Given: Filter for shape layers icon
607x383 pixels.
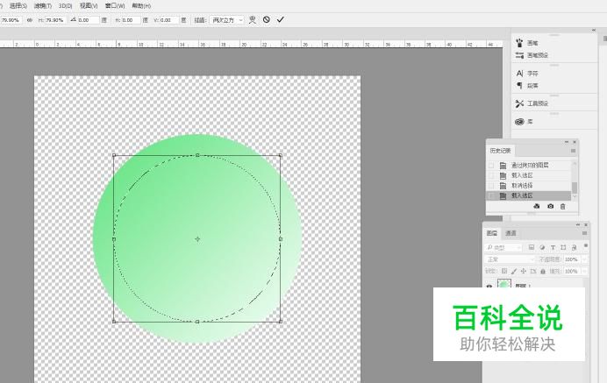Looking at the screenshot, I should (x=563, y=247).
